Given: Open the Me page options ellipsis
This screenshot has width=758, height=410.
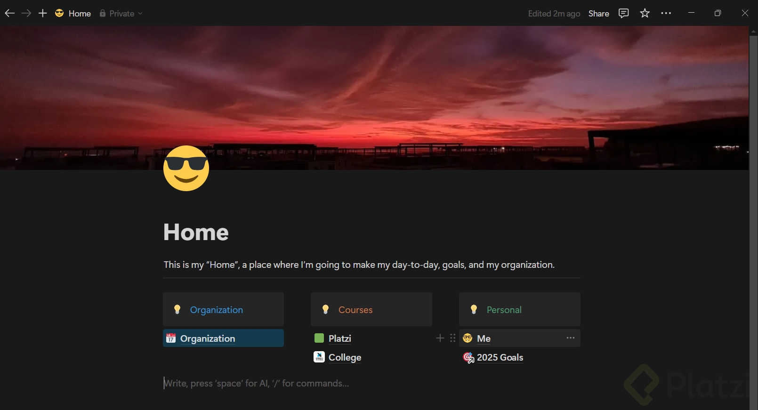Looking at the screenshot, I should point(571,338).
